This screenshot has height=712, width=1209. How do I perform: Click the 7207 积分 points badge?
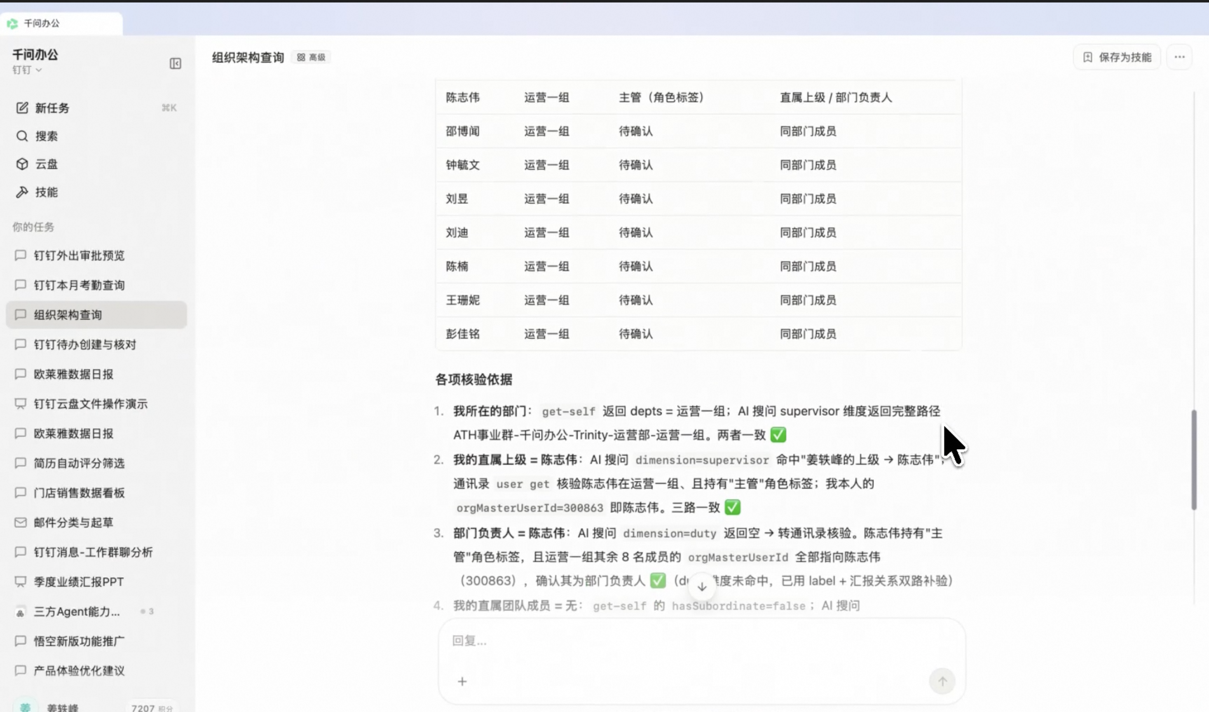coord(152,707)
